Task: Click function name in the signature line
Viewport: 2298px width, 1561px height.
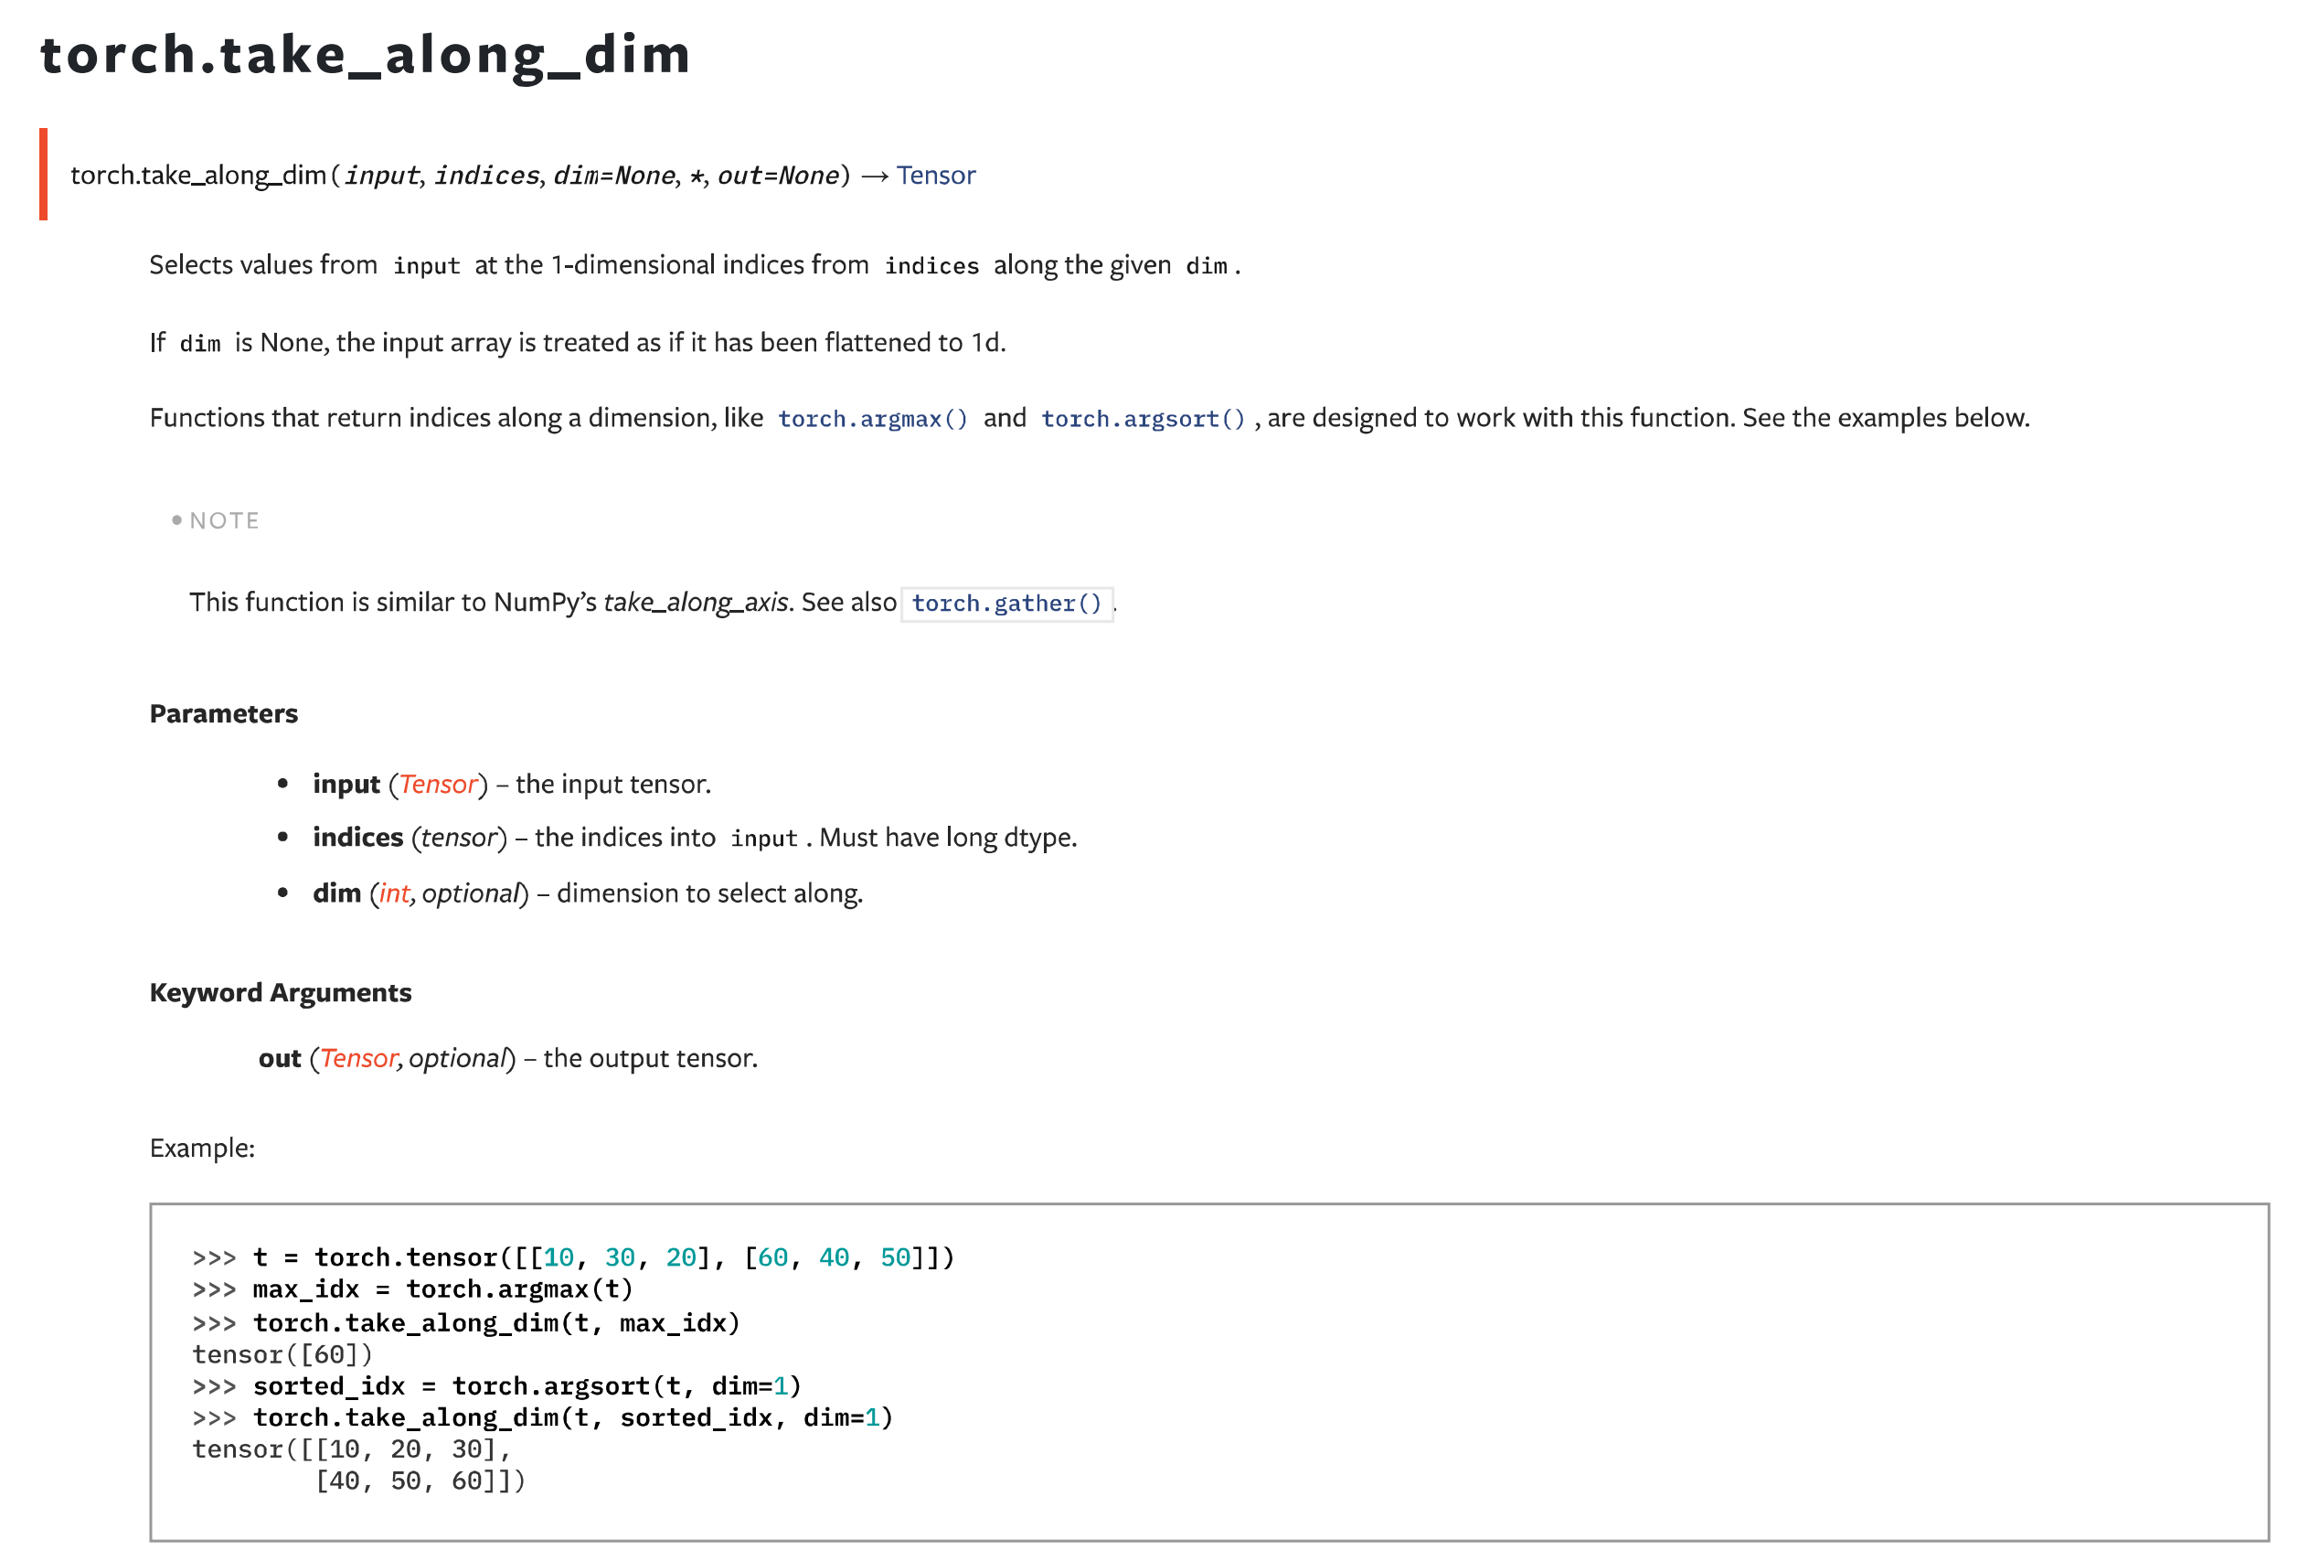Action: pyautogui.click(x=197, y=175)
